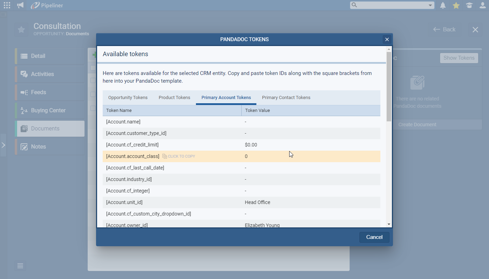
Task: Click the copy icon next to Account.account_class
Action: click(165, 156)
